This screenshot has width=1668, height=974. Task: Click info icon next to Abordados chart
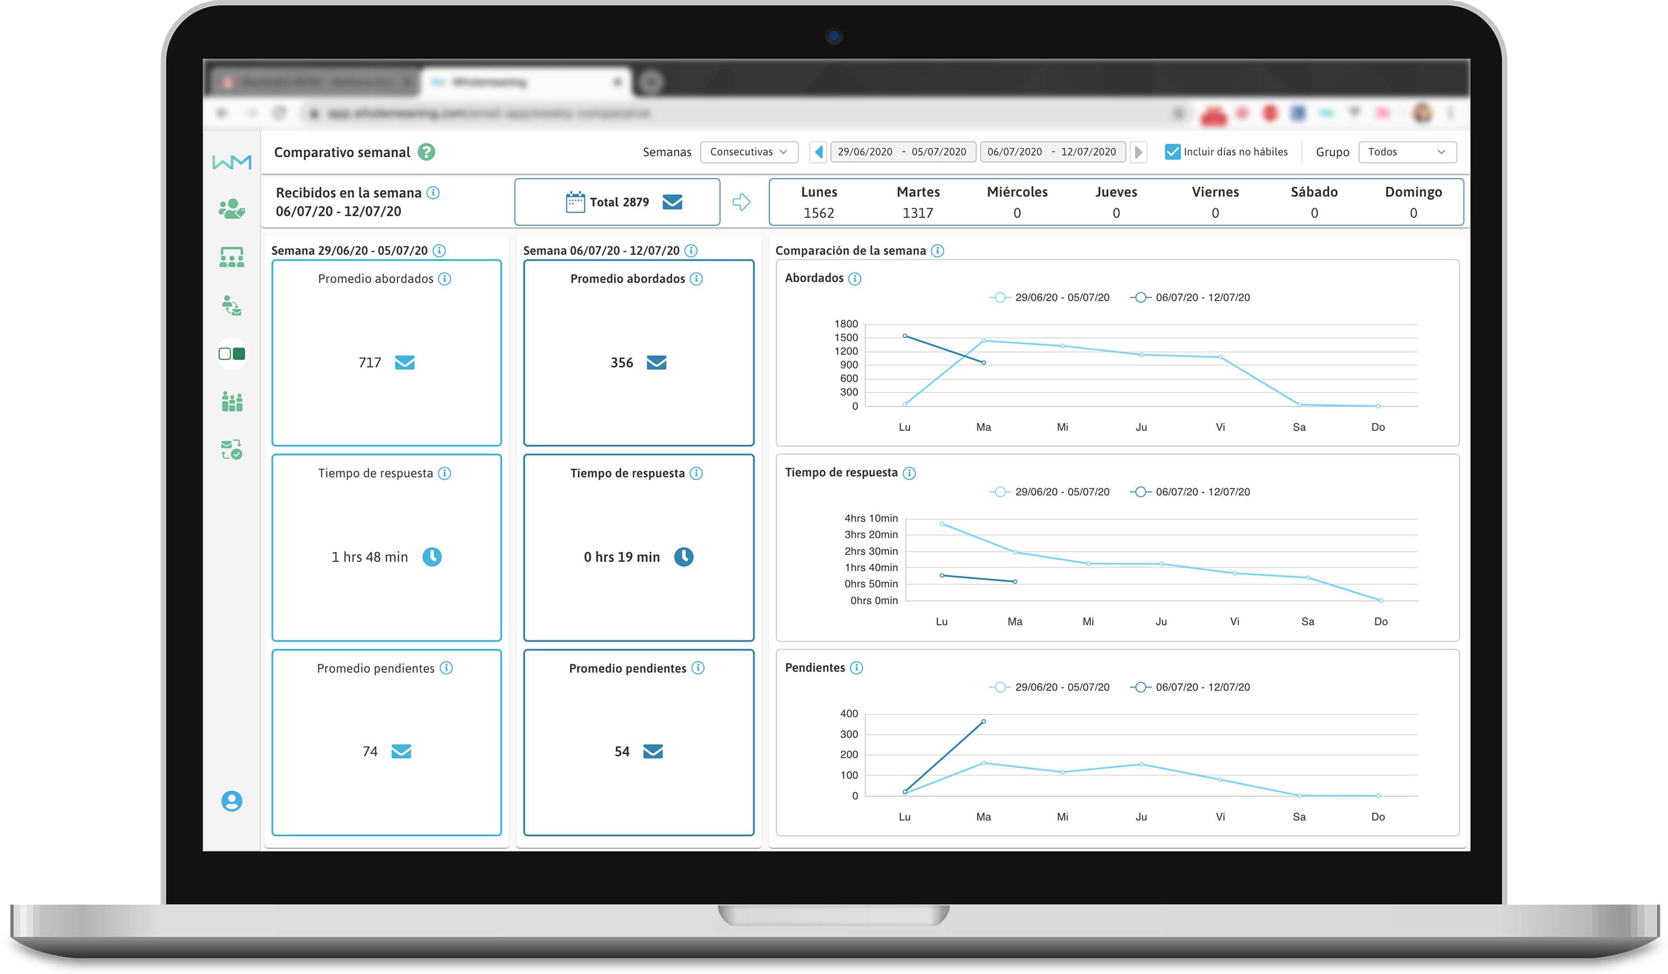(x=855, y=279)
